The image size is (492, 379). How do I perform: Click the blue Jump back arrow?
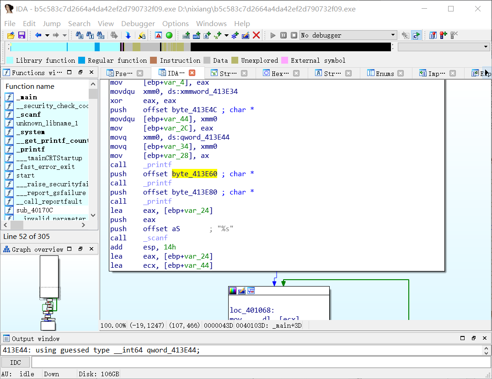[38, 35]
